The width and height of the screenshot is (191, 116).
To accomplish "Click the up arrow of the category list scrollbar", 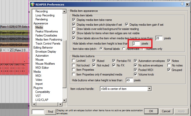I will pyautogui.click(x=64, y=11).
